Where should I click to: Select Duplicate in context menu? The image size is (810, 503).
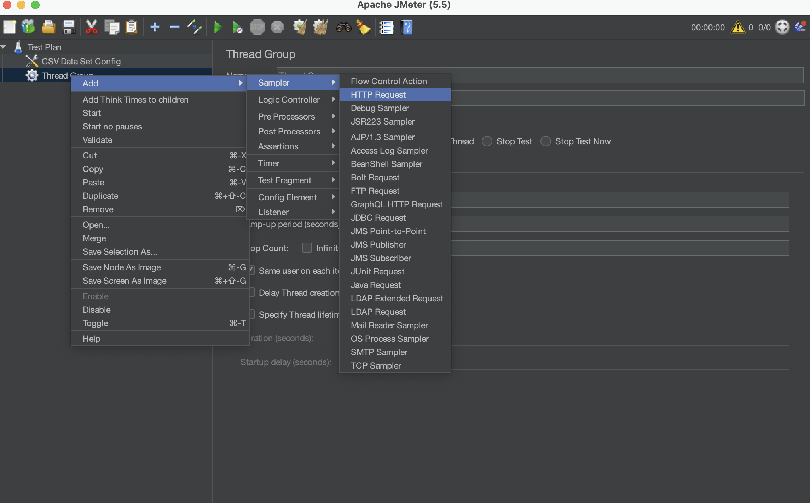[158, 196]
